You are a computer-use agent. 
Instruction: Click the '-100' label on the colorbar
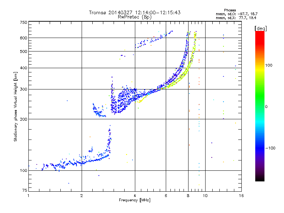270,148
